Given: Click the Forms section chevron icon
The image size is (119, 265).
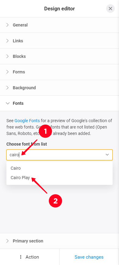Looking at the screenshot, I should 7,72.
